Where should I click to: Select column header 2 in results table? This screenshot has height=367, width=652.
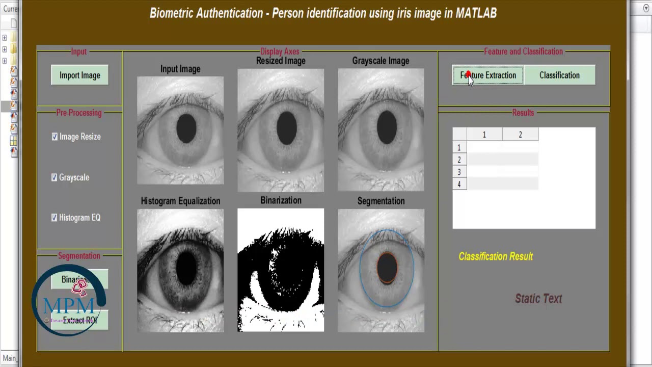coord(520,135)
